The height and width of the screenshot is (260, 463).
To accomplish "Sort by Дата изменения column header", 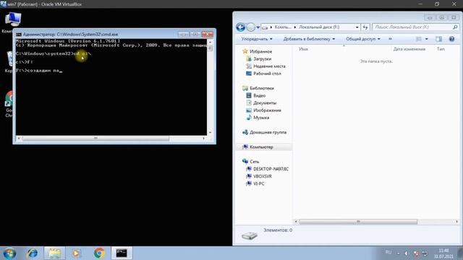I will pyautogui.click(x=409, y=49).
